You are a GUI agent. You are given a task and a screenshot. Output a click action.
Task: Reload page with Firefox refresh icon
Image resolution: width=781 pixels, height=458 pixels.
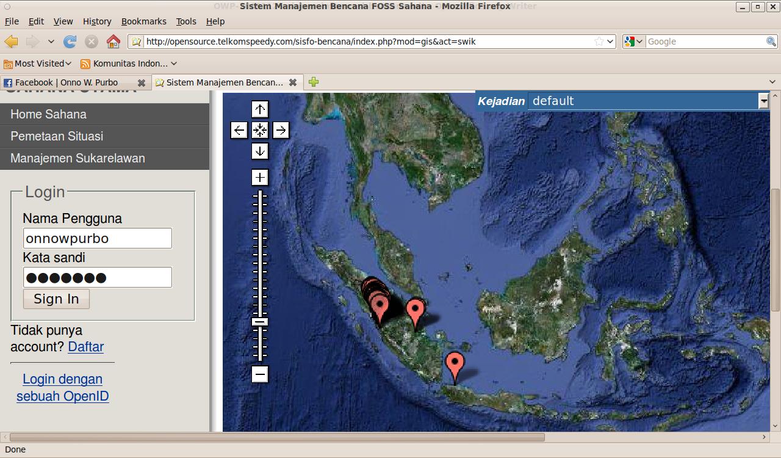click(x=70, y=42)
